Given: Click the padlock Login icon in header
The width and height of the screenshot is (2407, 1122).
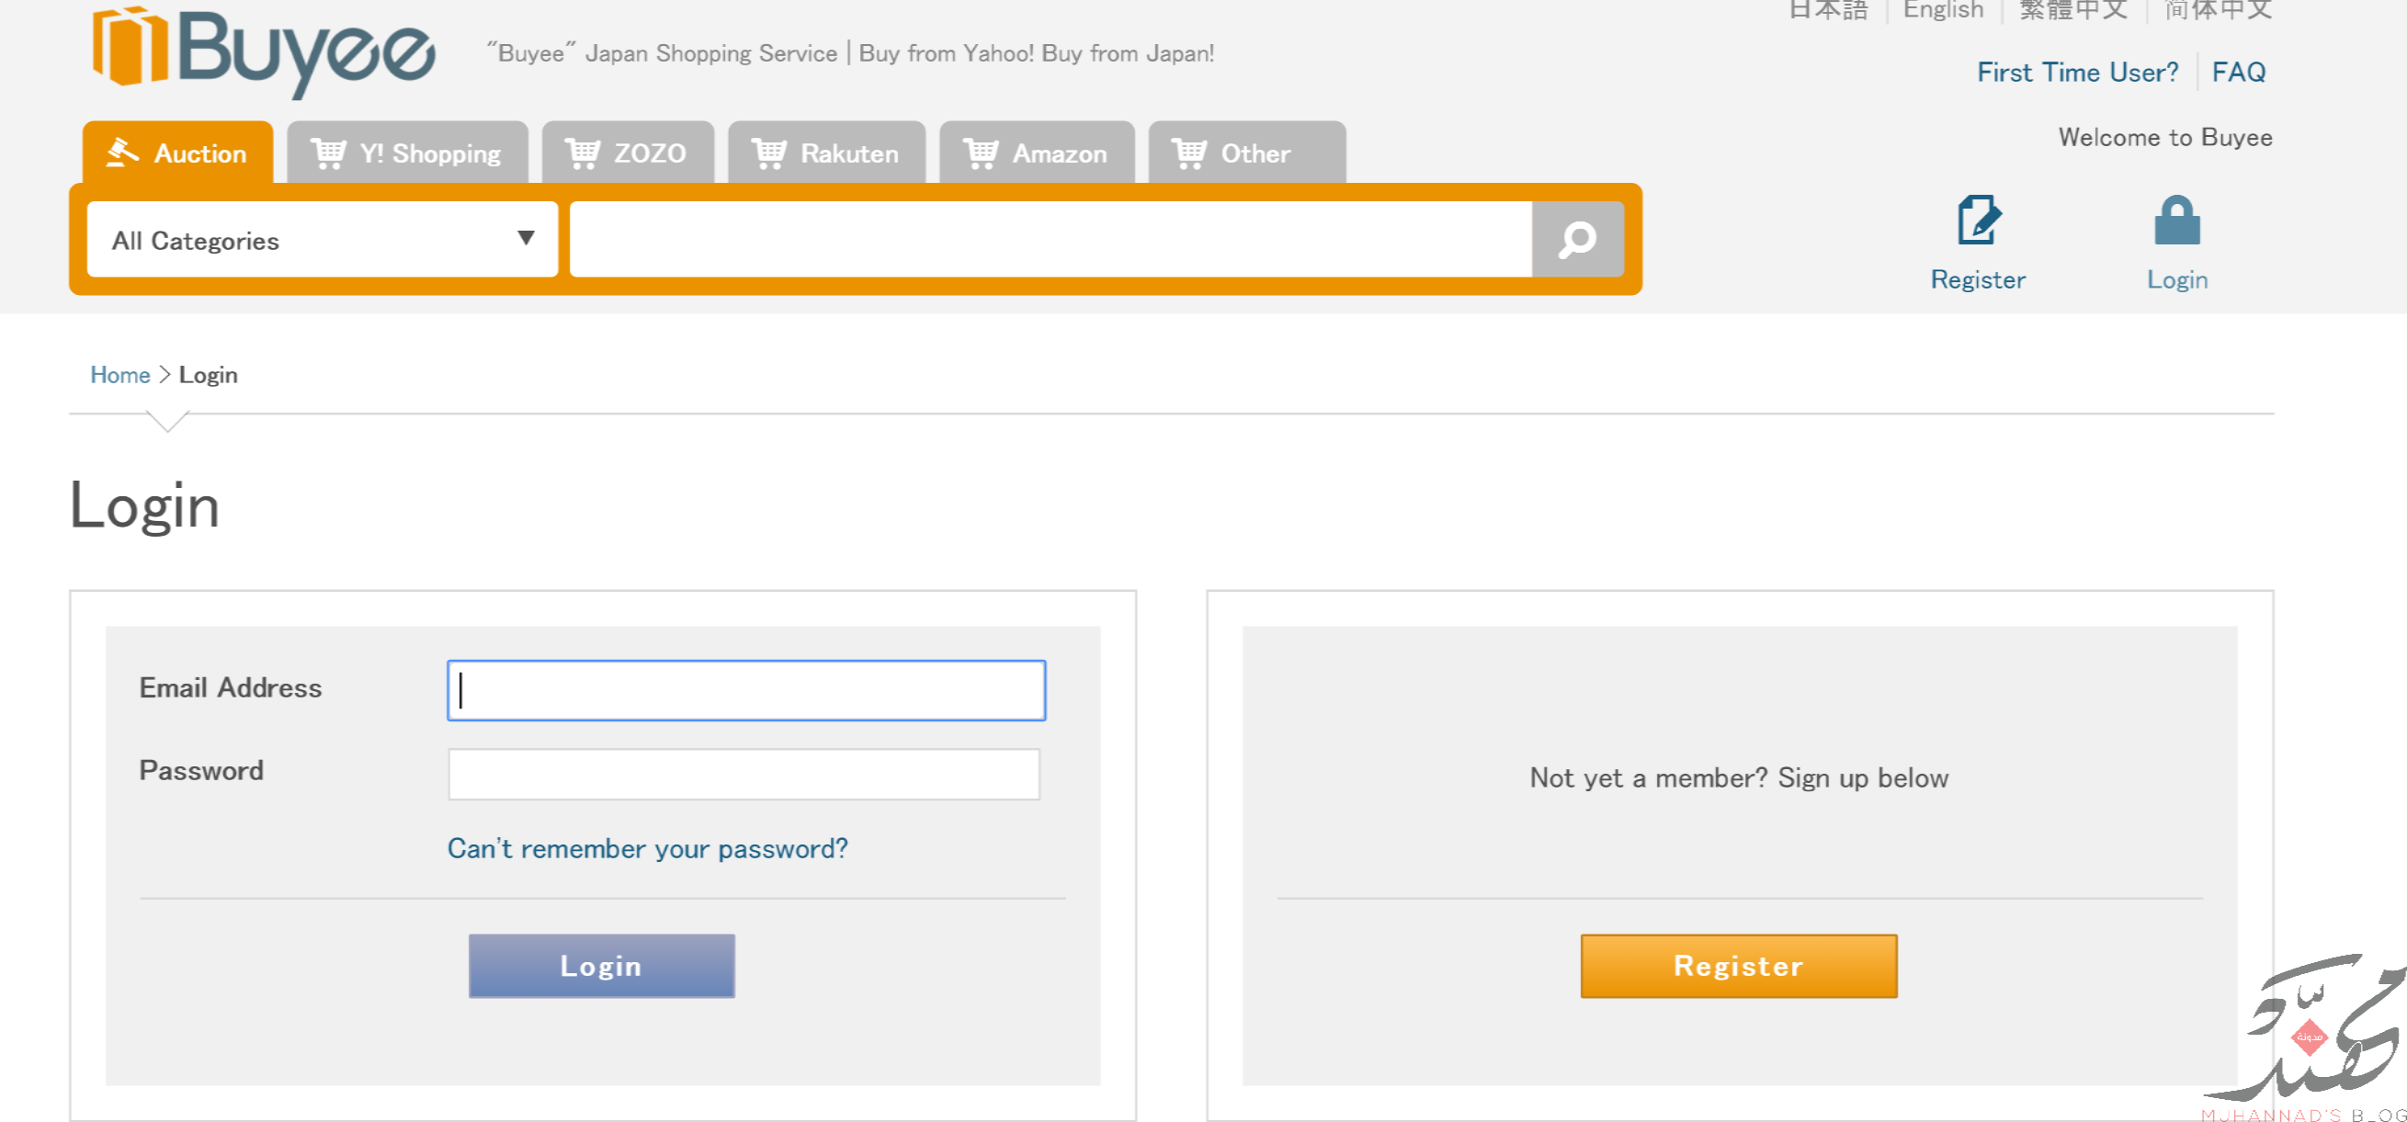Looking at the screenshot, I should 2176,221.
